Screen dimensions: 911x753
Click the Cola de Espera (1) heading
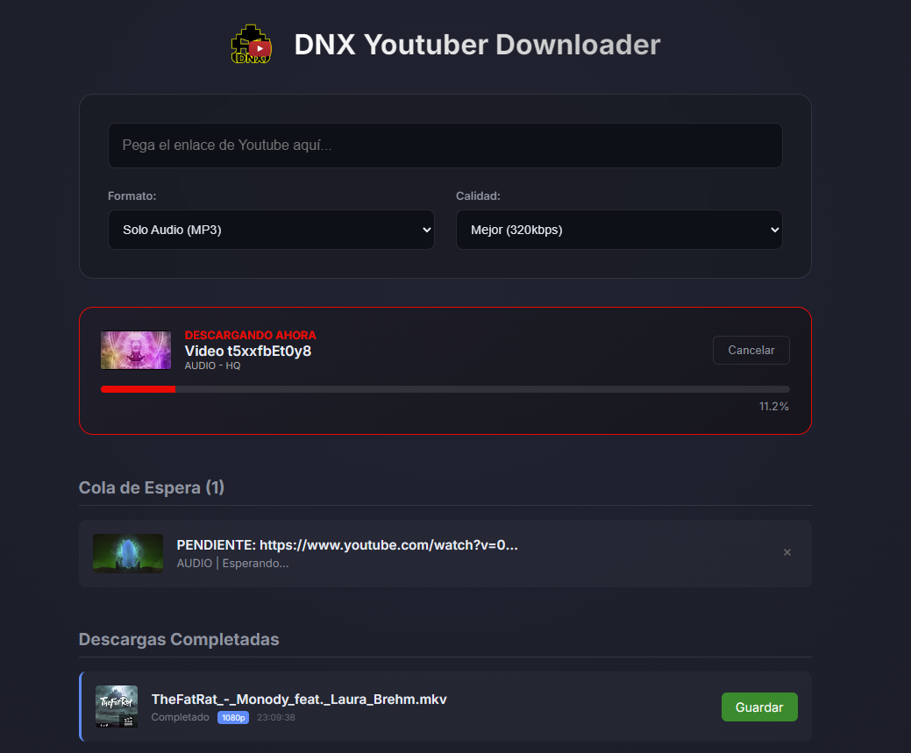pyautogui.click(x=152, y=487)
